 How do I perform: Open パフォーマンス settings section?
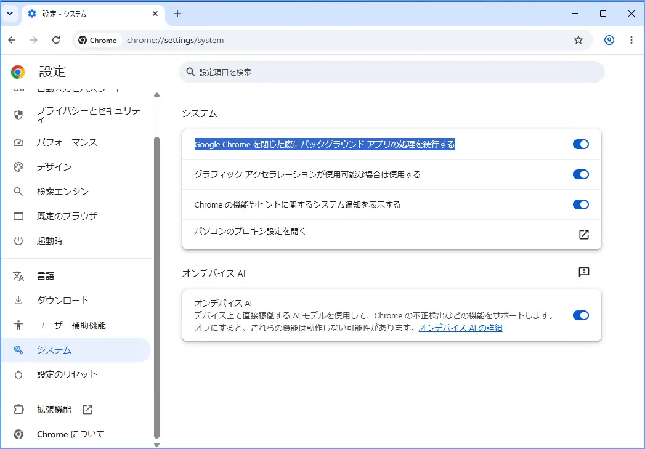point(76,142)
